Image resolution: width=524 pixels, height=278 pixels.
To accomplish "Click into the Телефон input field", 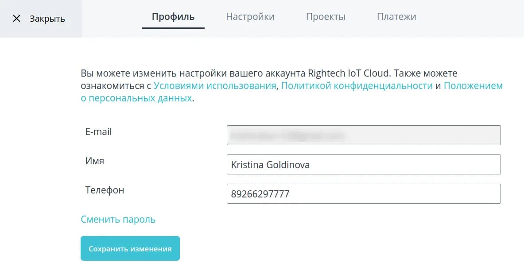I will 363,194.
